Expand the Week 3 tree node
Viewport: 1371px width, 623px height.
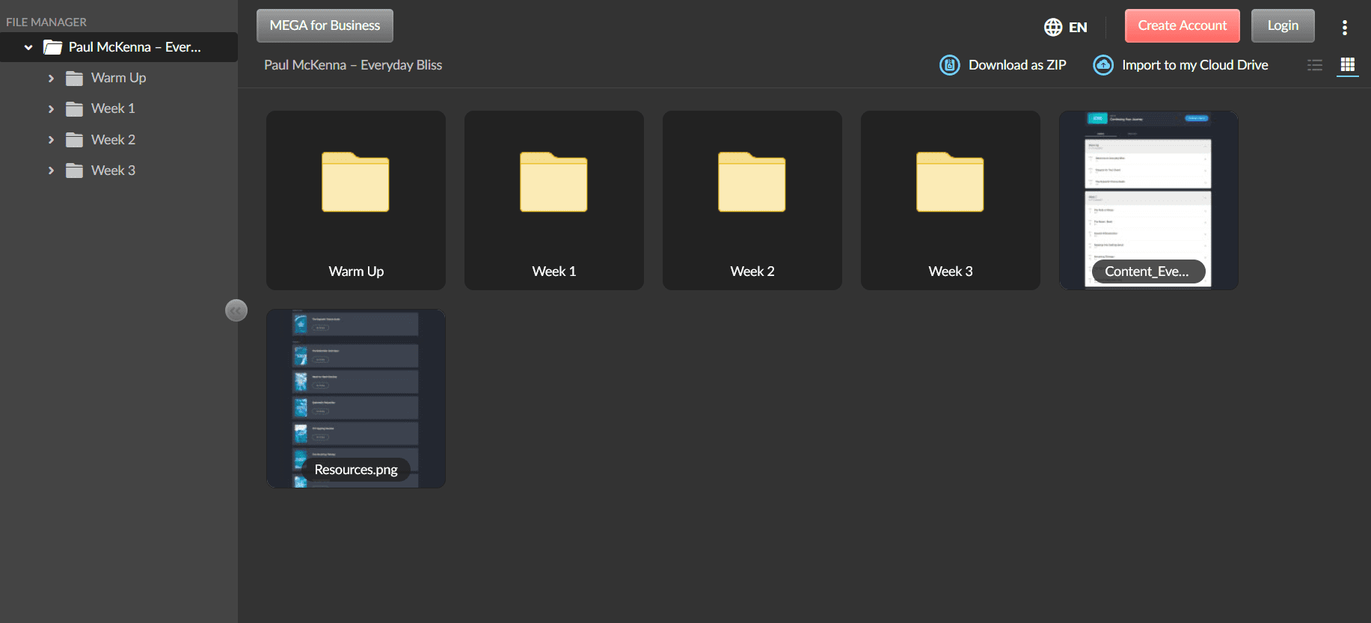click(51, 171)
